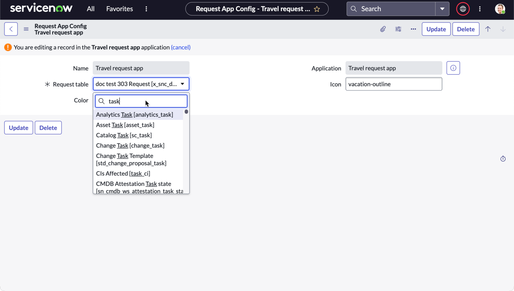Click the Request App Config page title pill
514x291 pixels.
257,9
